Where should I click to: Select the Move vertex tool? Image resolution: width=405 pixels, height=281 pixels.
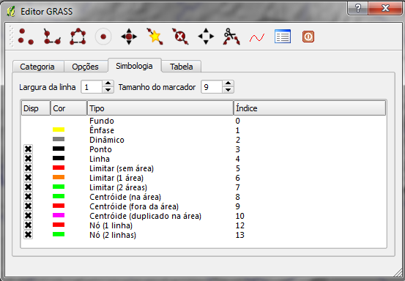(129, 37)
